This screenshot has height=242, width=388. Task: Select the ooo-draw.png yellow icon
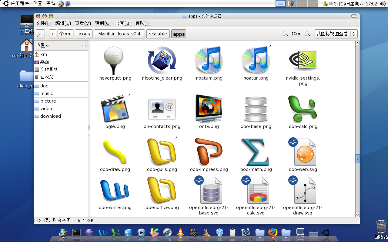click(x=115, y=152)
